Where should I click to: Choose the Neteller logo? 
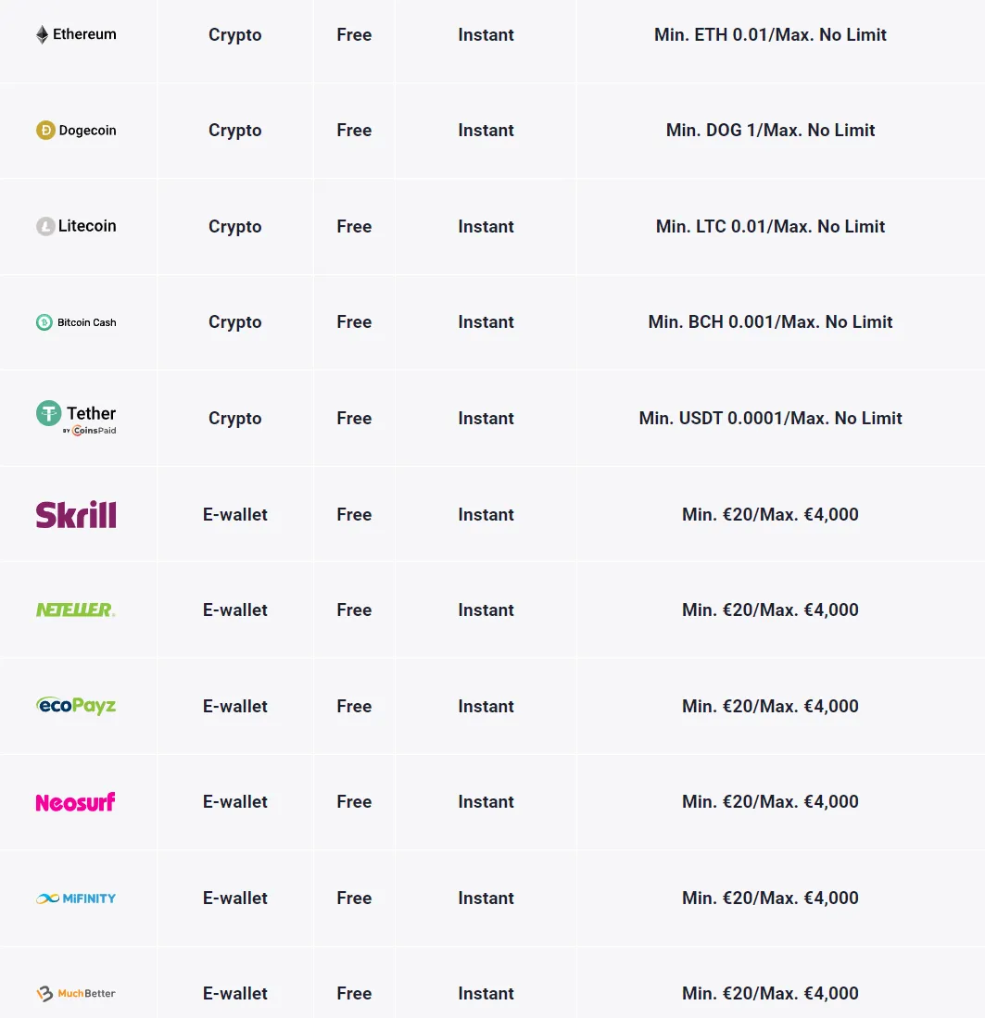tap(76, 610)
